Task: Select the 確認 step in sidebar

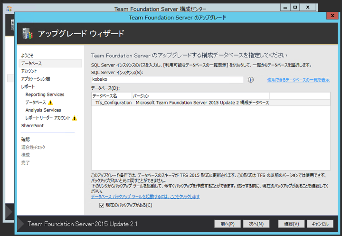Action: pyautogui.click(x=26, y=140)
